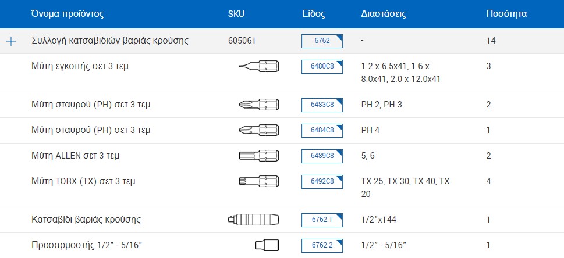Screen dimensions: 564x258
Task: Click the Διαστάσεις column header
Action: pos(384,14)
